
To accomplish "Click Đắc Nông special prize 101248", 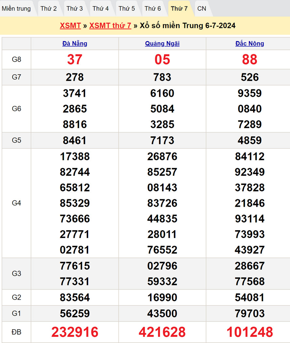I will point(250,332).
